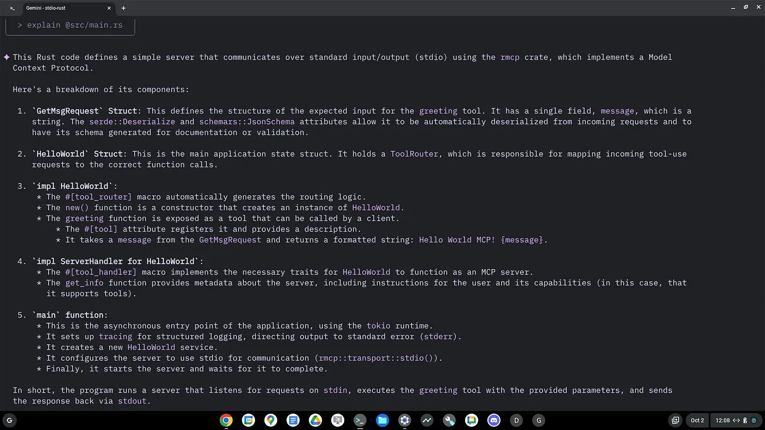
Task: Click the 'explain @src/main.rs' prompt box
Action: point(70,26)
